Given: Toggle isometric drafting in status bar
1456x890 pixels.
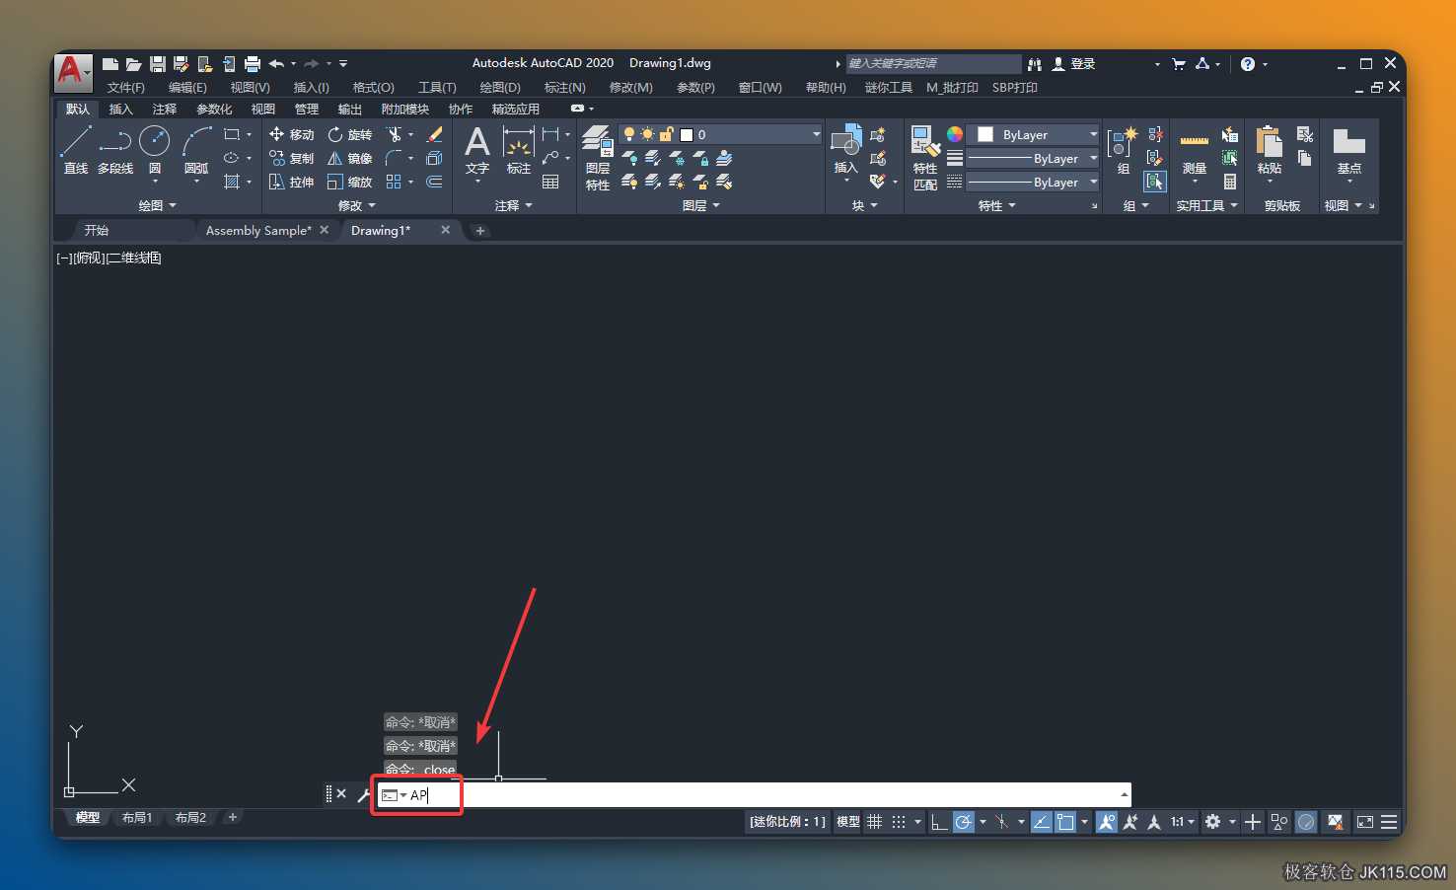Looking at the screenshot, I should [1002, 822].
